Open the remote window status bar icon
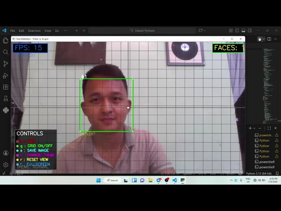This screenshot has width=281, height=211. tap(4, 173)
